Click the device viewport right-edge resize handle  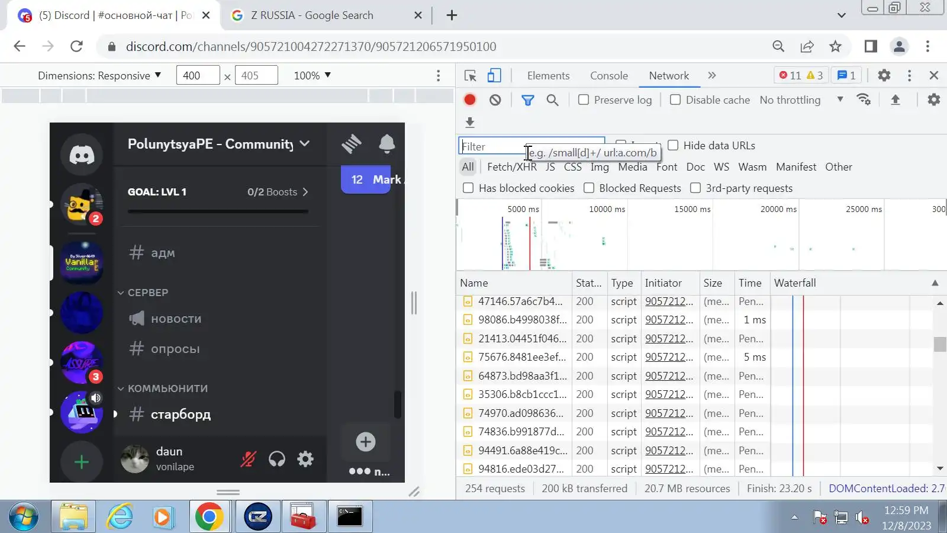pos(414,303)
